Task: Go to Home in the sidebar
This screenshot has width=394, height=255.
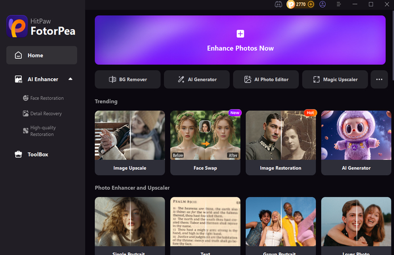Action: (41, 55)
